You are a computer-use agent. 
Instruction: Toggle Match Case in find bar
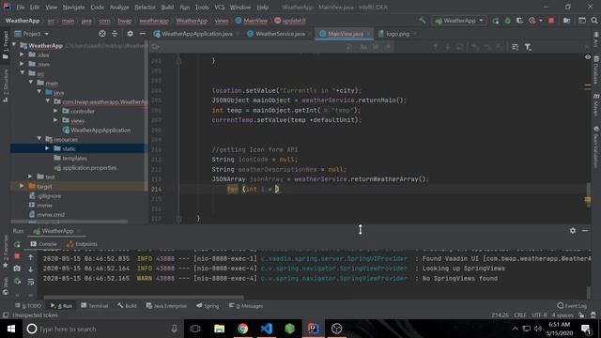(363, 47)
